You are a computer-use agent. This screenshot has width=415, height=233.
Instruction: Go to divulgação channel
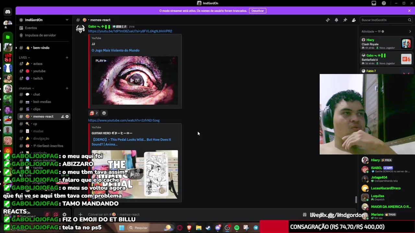pos(44,139)
